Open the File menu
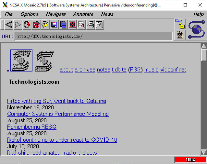207x164 pixels. coord(8,14)
